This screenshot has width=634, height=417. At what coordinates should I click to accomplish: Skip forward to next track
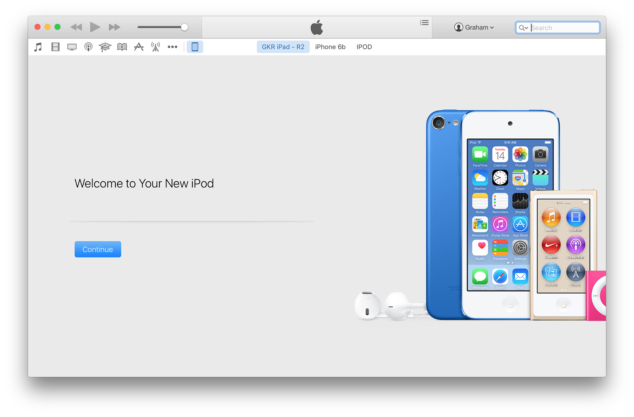tap(114, 27)
